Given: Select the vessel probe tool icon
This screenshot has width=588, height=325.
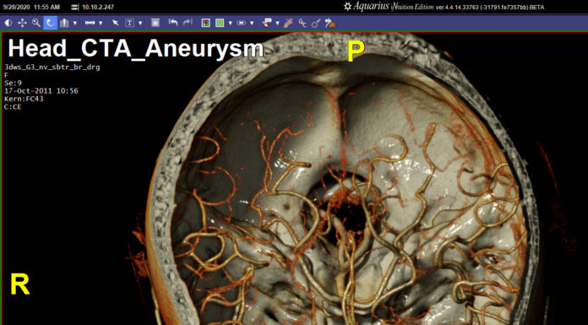Looking at the screenshot, I should [288, 23].
